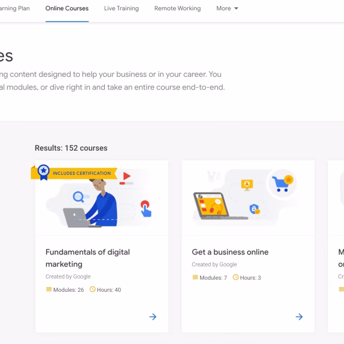Click Created by Google under Fundamentals course
Screen dimensions: 344x344
[x=68, y=276]
